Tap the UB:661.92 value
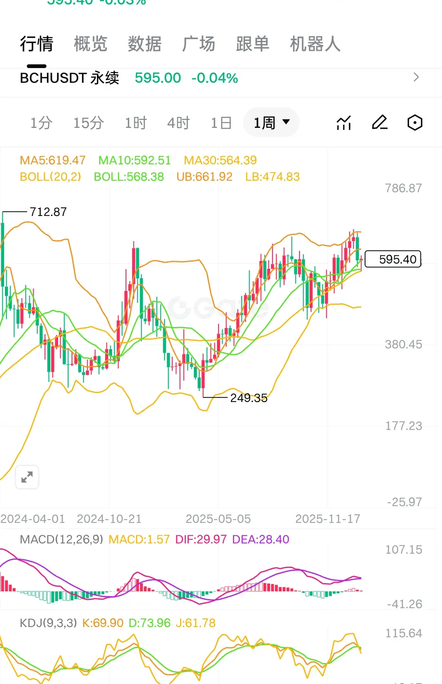 [205, 177]
